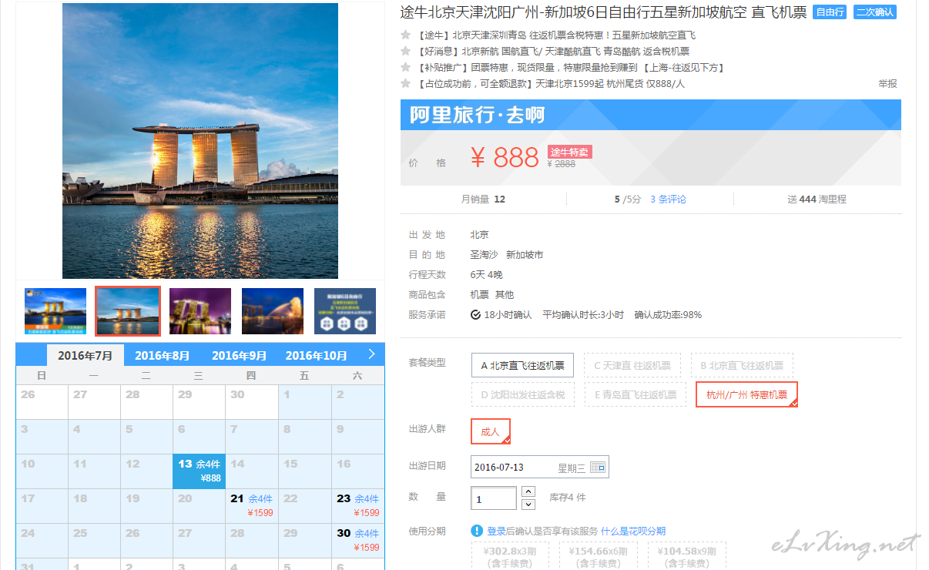Select the first thumbnail of Marina Bay daytime
Viewport: 929px width, 570px height.
55,311
